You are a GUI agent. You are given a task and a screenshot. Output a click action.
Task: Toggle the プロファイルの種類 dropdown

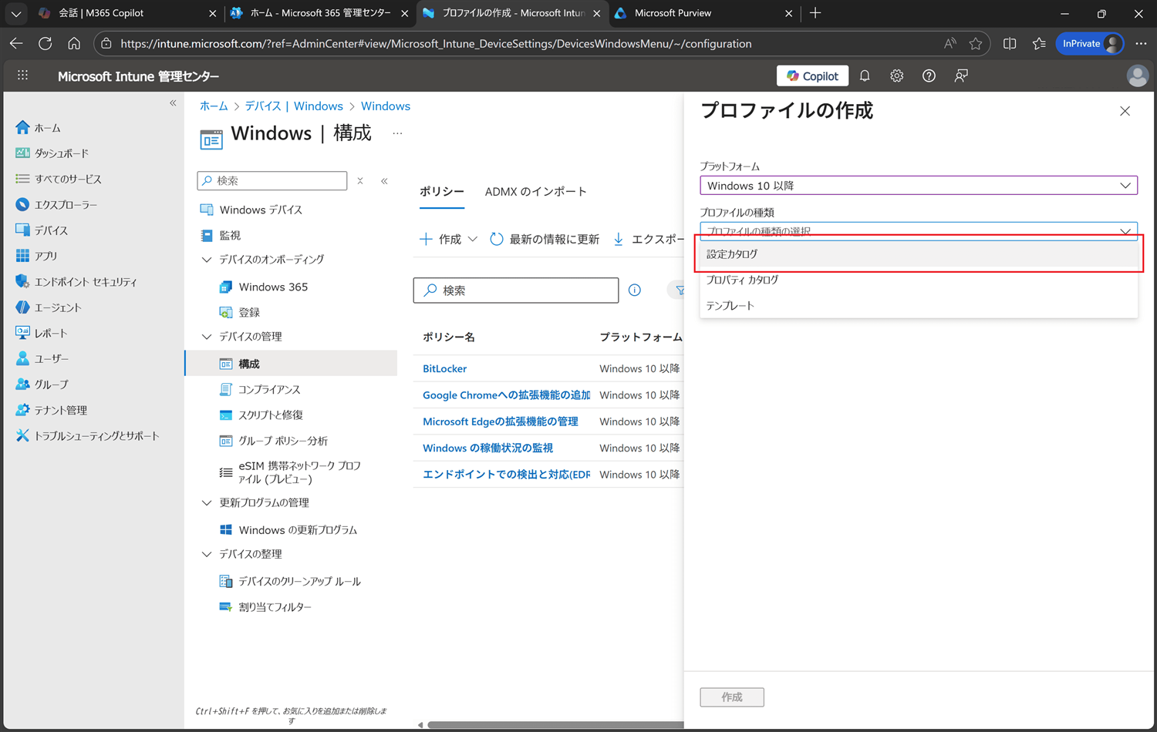(918, 230)
